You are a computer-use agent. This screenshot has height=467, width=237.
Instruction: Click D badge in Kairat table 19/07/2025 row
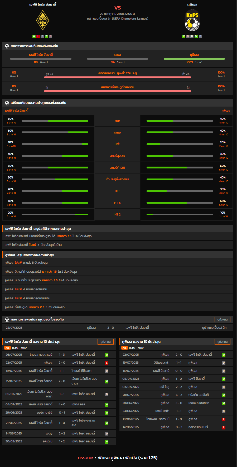point(107,371)
